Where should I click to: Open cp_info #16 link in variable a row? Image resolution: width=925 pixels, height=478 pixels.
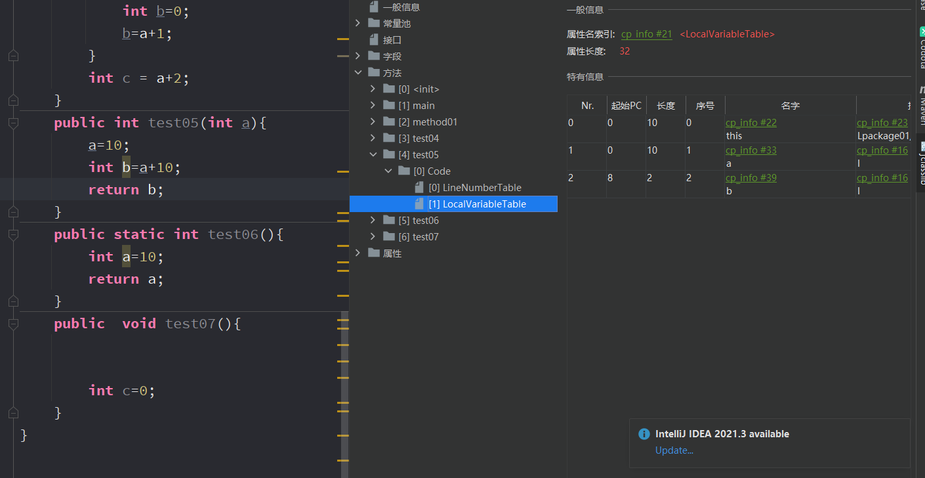pos(882,150)
